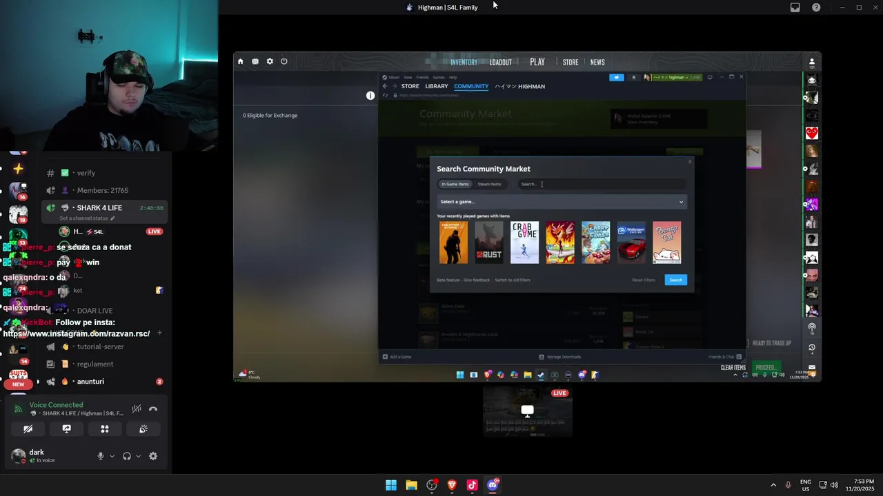Close Search Community Market dialog
The height and width of the screenshot is (496, 883).
tap(689, 162)
